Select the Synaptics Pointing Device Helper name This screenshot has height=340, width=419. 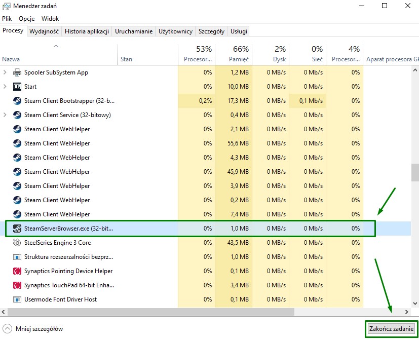pyautogui.click(x=68, y=271)
